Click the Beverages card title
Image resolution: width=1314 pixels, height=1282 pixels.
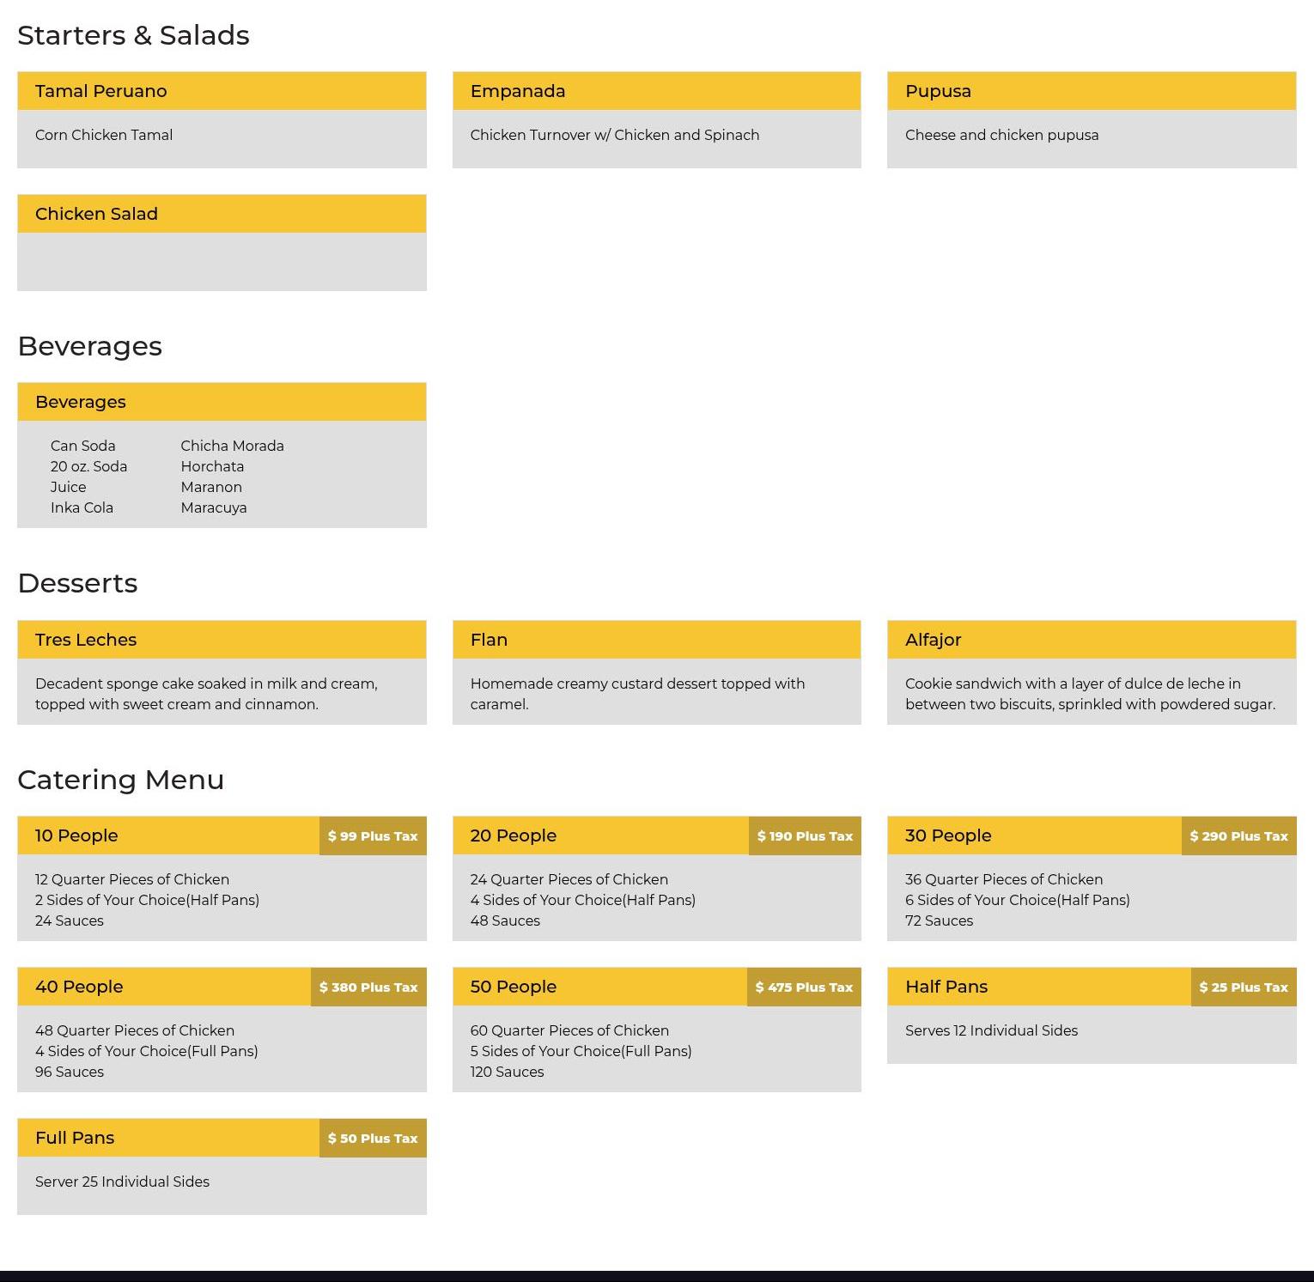pos(81,402)
